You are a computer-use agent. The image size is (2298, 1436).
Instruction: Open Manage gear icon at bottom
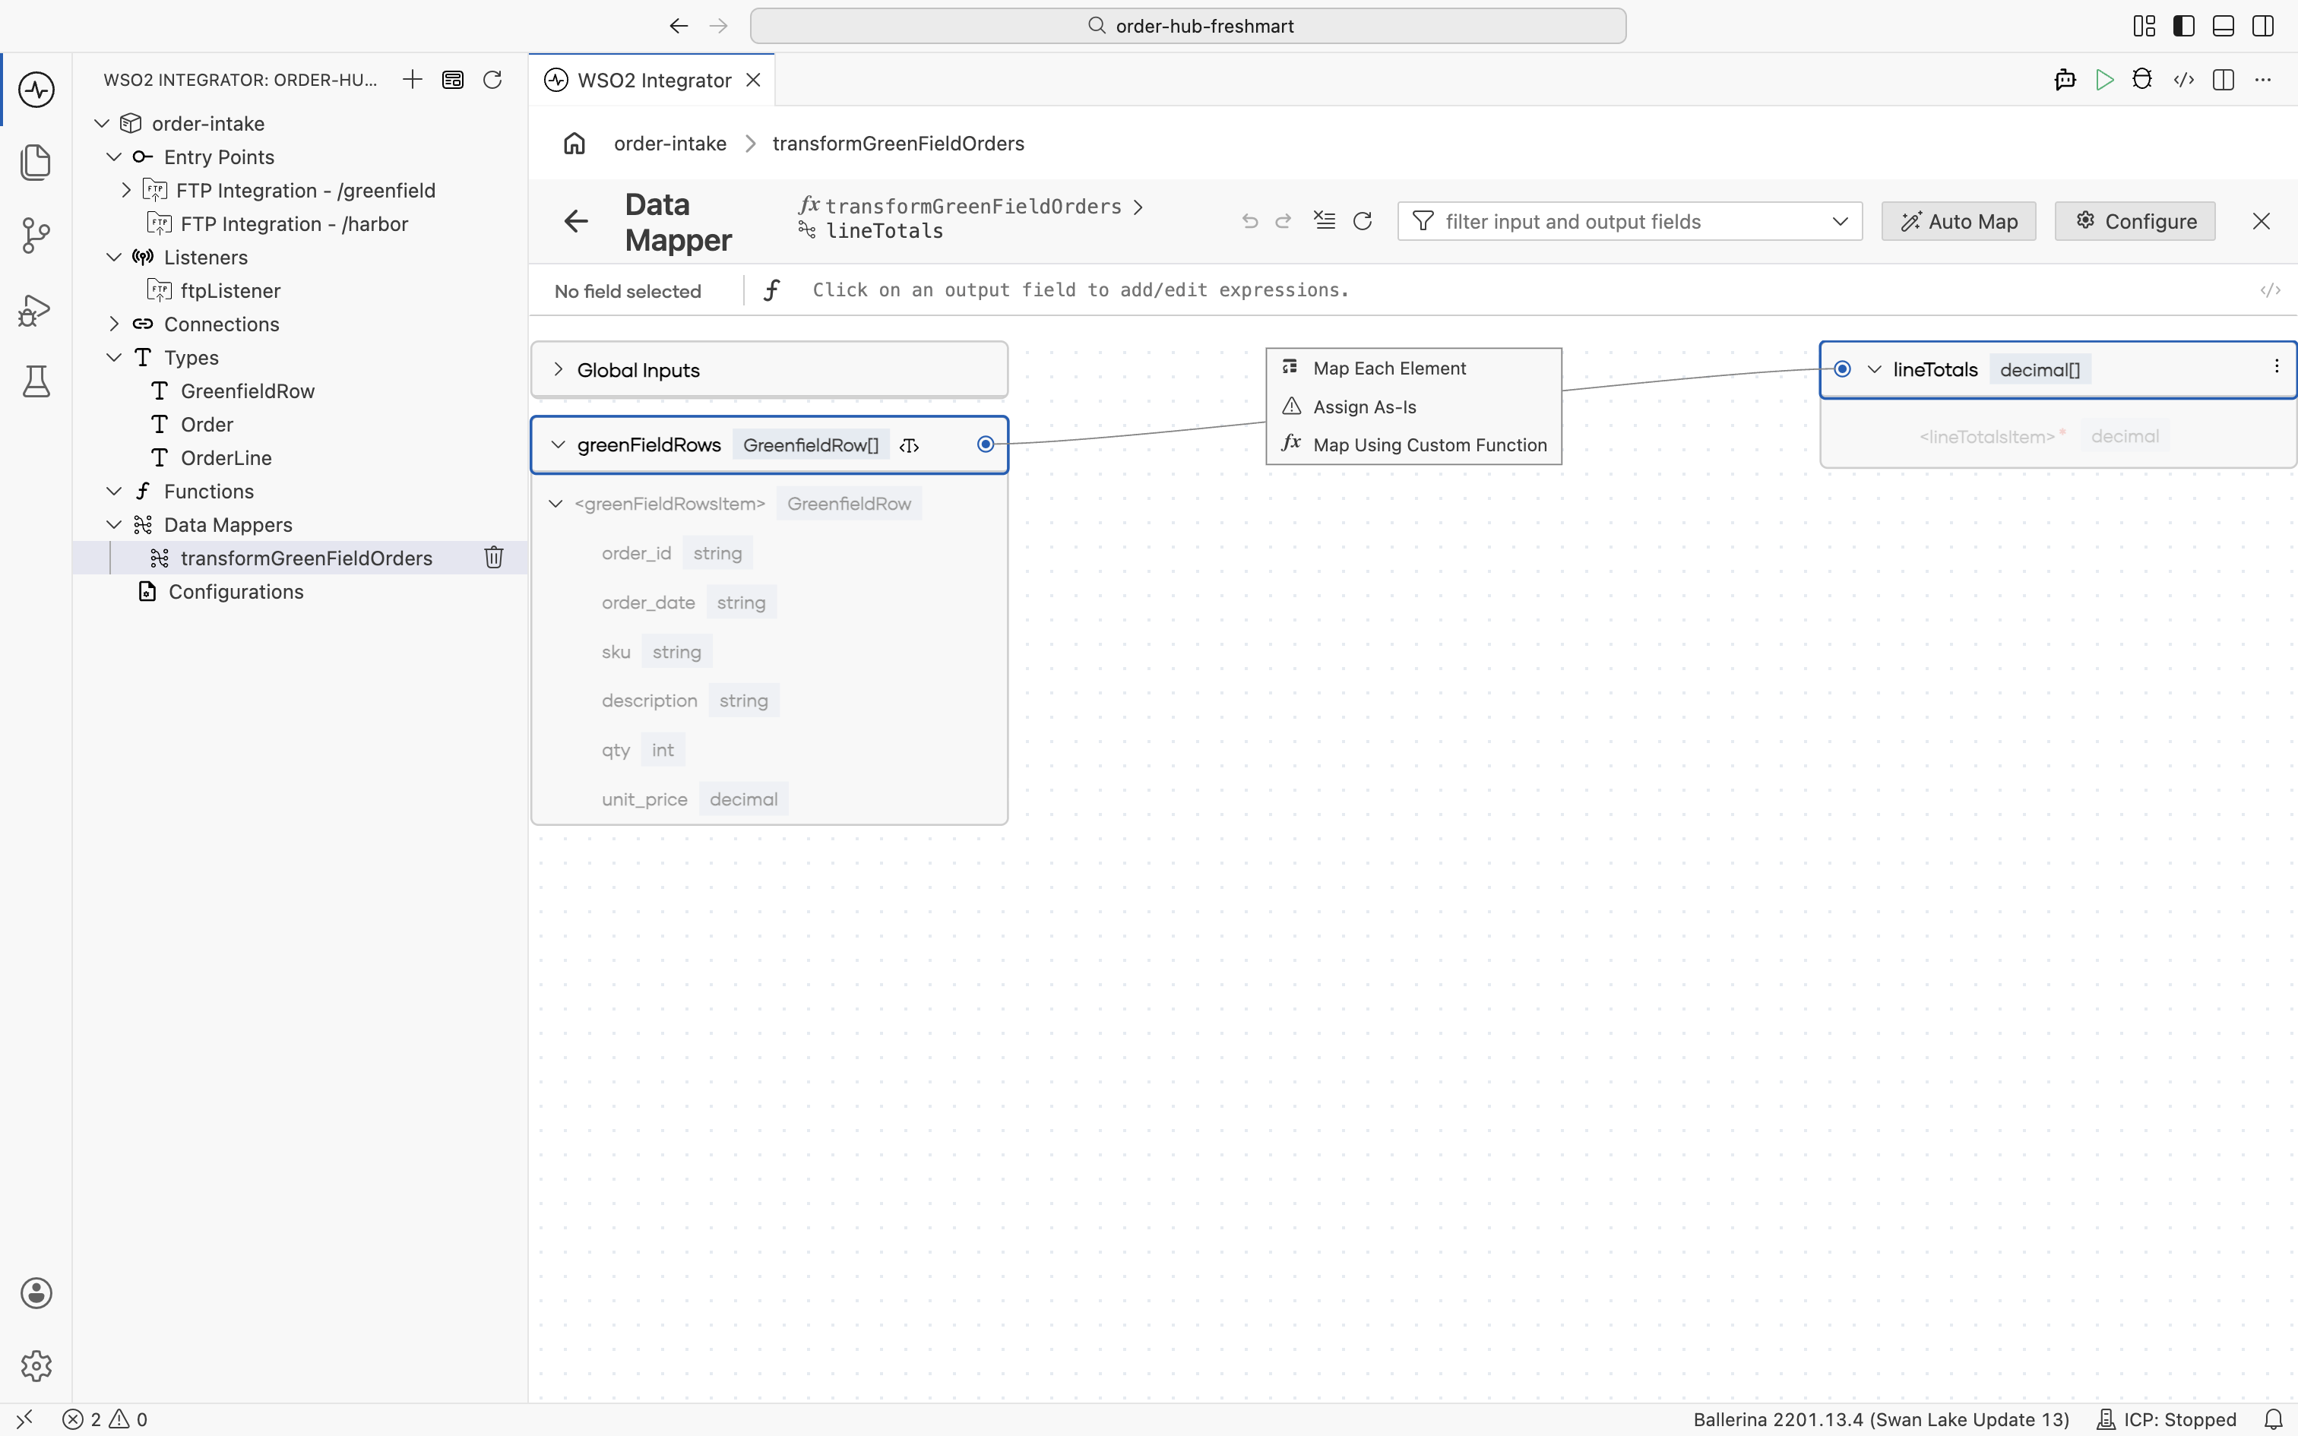pos(36,1366)
